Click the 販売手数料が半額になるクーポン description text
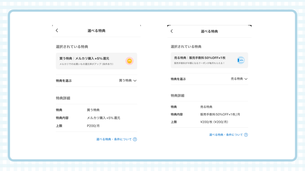The image size is (305, 171). pyautogui.click(x=199, y=63)
